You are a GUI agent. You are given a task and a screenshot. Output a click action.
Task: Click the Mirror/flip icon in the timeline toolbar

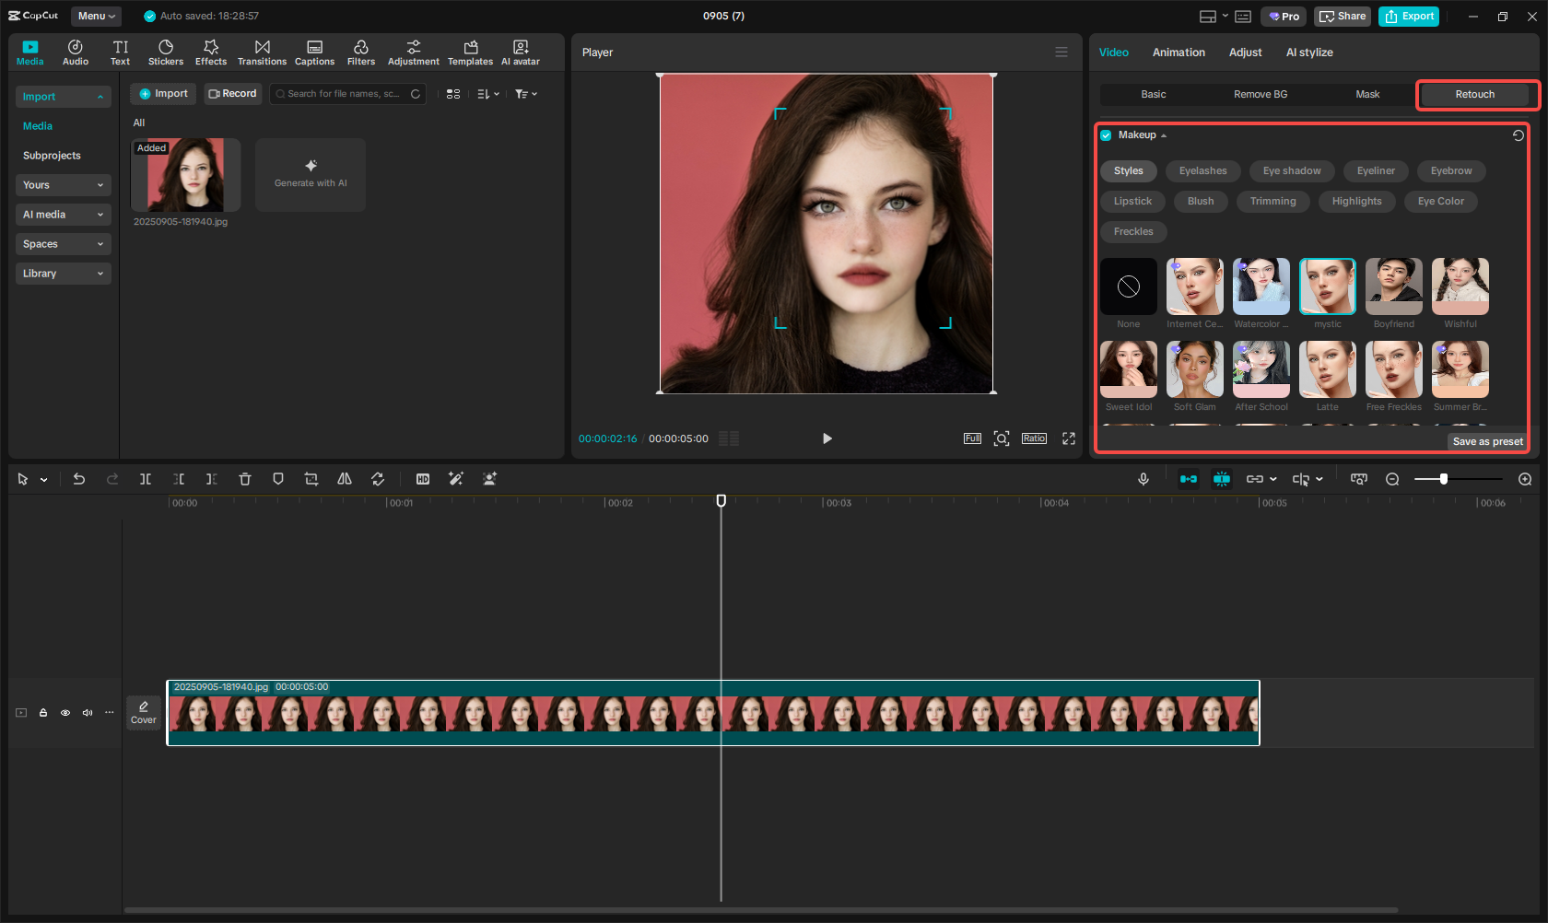click(x=344, y=479)
